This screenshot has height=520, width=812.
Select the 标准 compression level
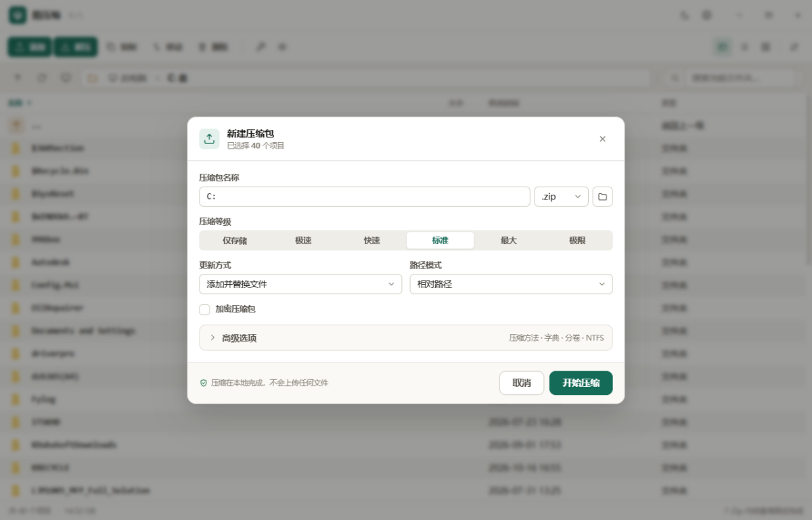(440, 241)
